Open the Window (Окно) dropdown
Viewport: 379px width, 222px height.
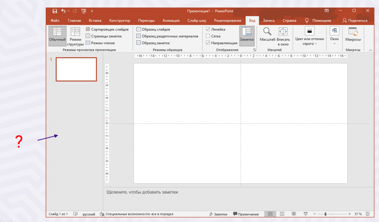pos(334,36)
